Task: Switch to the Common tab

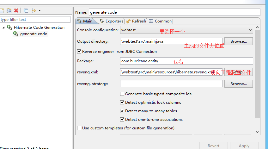Action: pos(160,21)
